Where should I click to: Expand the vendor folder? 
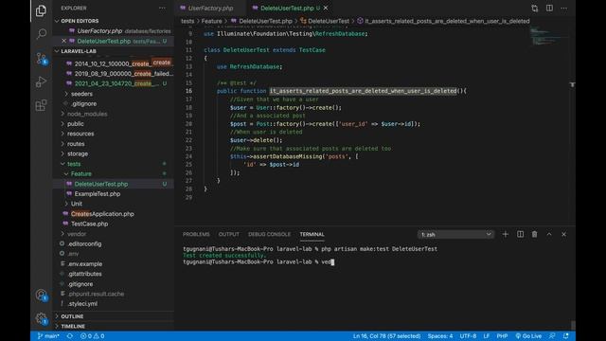point(77,234)
